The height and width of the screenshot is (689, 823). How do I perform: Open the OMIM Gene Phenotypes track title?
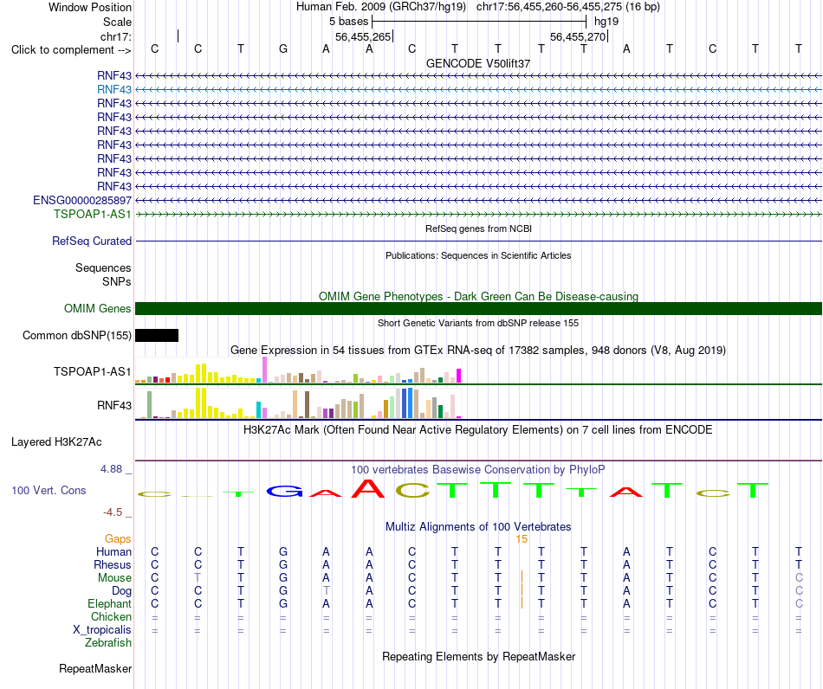[x=478, y=296]
